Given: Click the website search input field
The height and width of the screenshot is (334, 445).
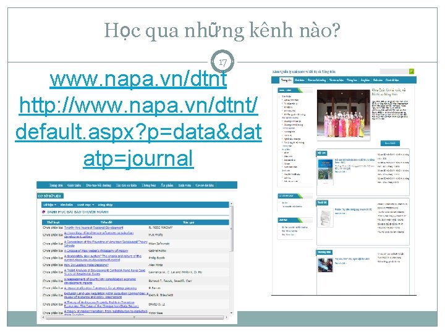Looking at the screenshot, I should (394, 72).
